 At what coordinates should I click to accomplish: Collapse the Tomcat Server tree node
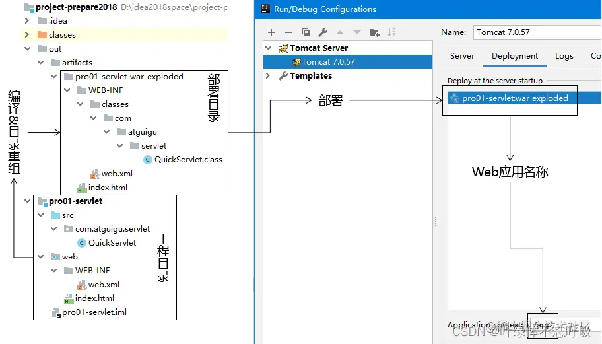(269, 48)
